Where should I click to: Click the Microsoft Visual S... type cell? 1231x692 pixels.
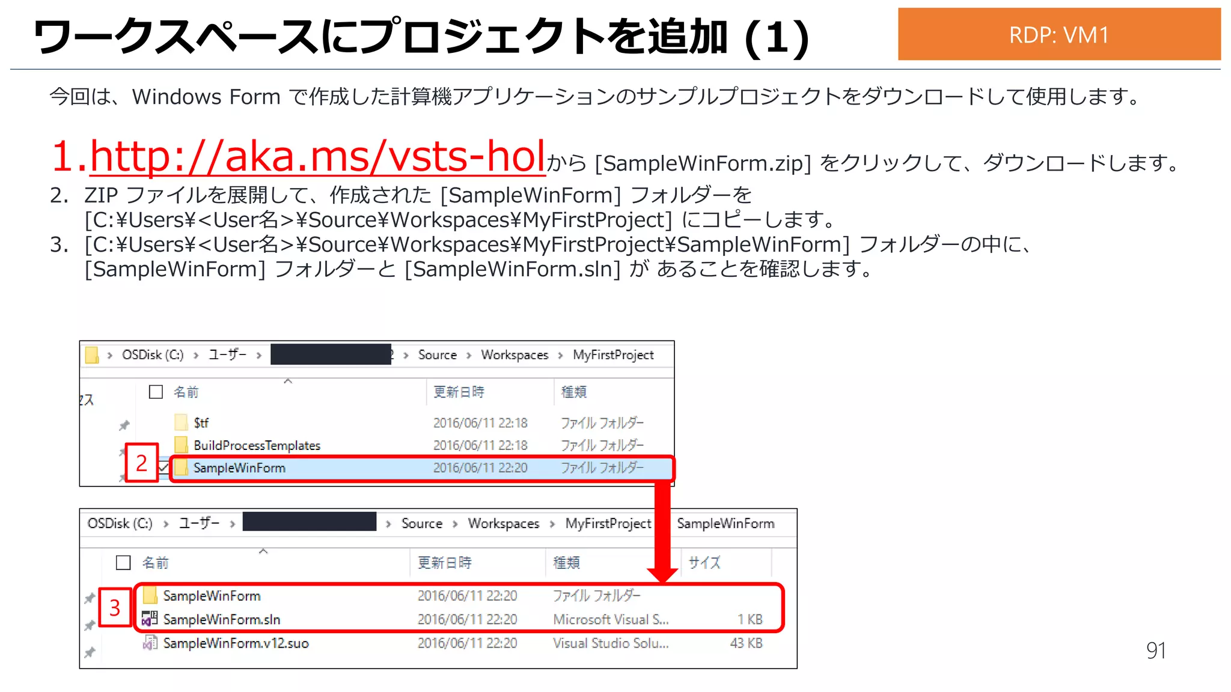(611, 619)
